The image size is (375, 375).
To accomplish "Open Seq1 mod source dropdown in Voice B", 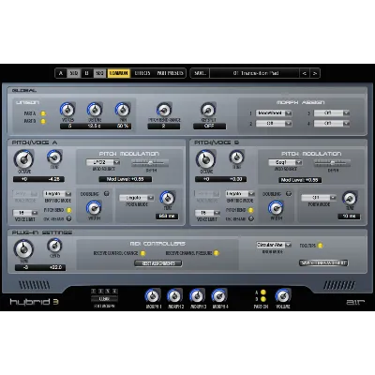I will [x=285, y=162].
